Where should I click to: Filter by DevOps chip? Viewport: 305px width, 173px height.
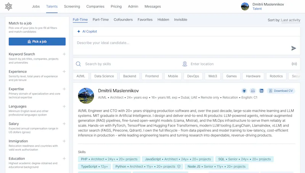tap(193, 76)
